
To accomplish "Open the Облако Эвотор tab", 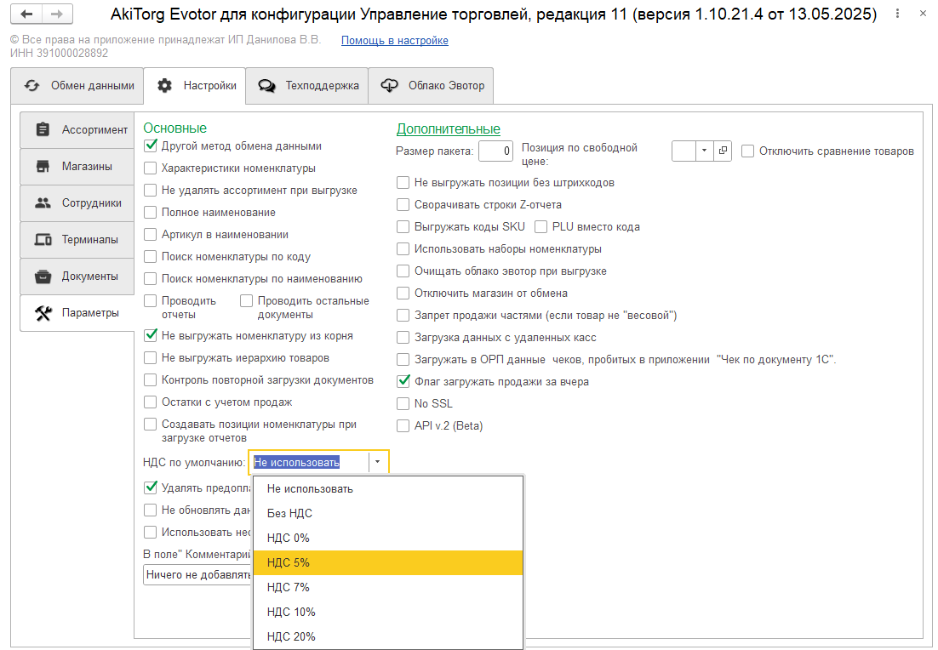I will click(431, 86).
